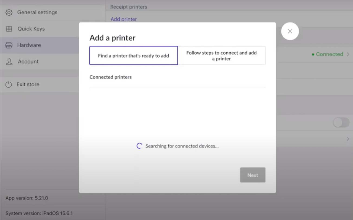Viewport: 353px width, 220px height.
Task: Open the bottom-right row using its chevron
Action: coord(348,139)
